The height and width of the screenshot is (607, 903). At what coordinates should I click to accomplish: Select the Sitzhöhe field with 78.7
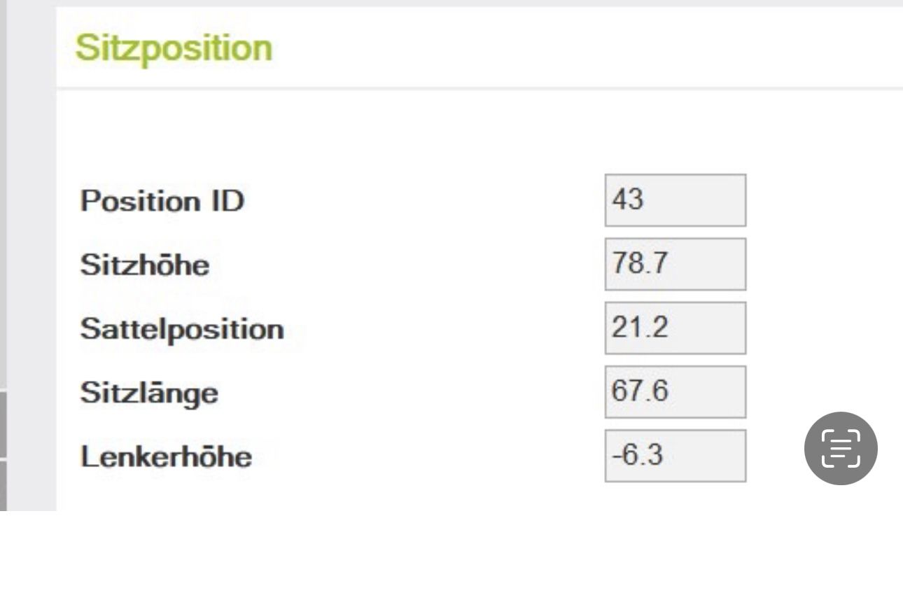675,264
